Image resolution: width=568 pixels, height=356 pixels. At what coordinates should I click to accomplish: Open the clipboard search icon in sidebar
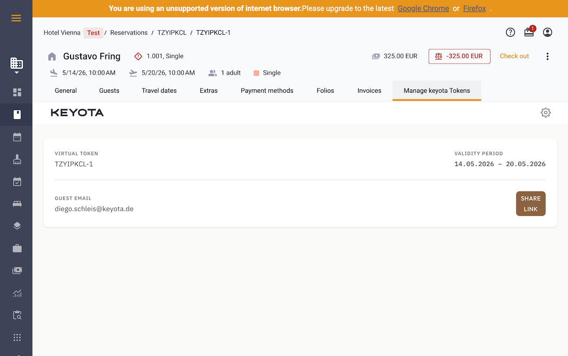pos(17,315)
